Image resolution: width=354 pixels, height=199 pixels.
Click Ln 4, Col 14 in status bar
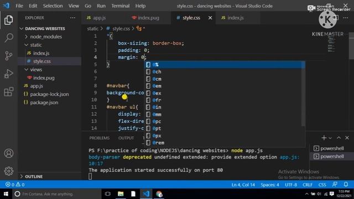[243, 185]
